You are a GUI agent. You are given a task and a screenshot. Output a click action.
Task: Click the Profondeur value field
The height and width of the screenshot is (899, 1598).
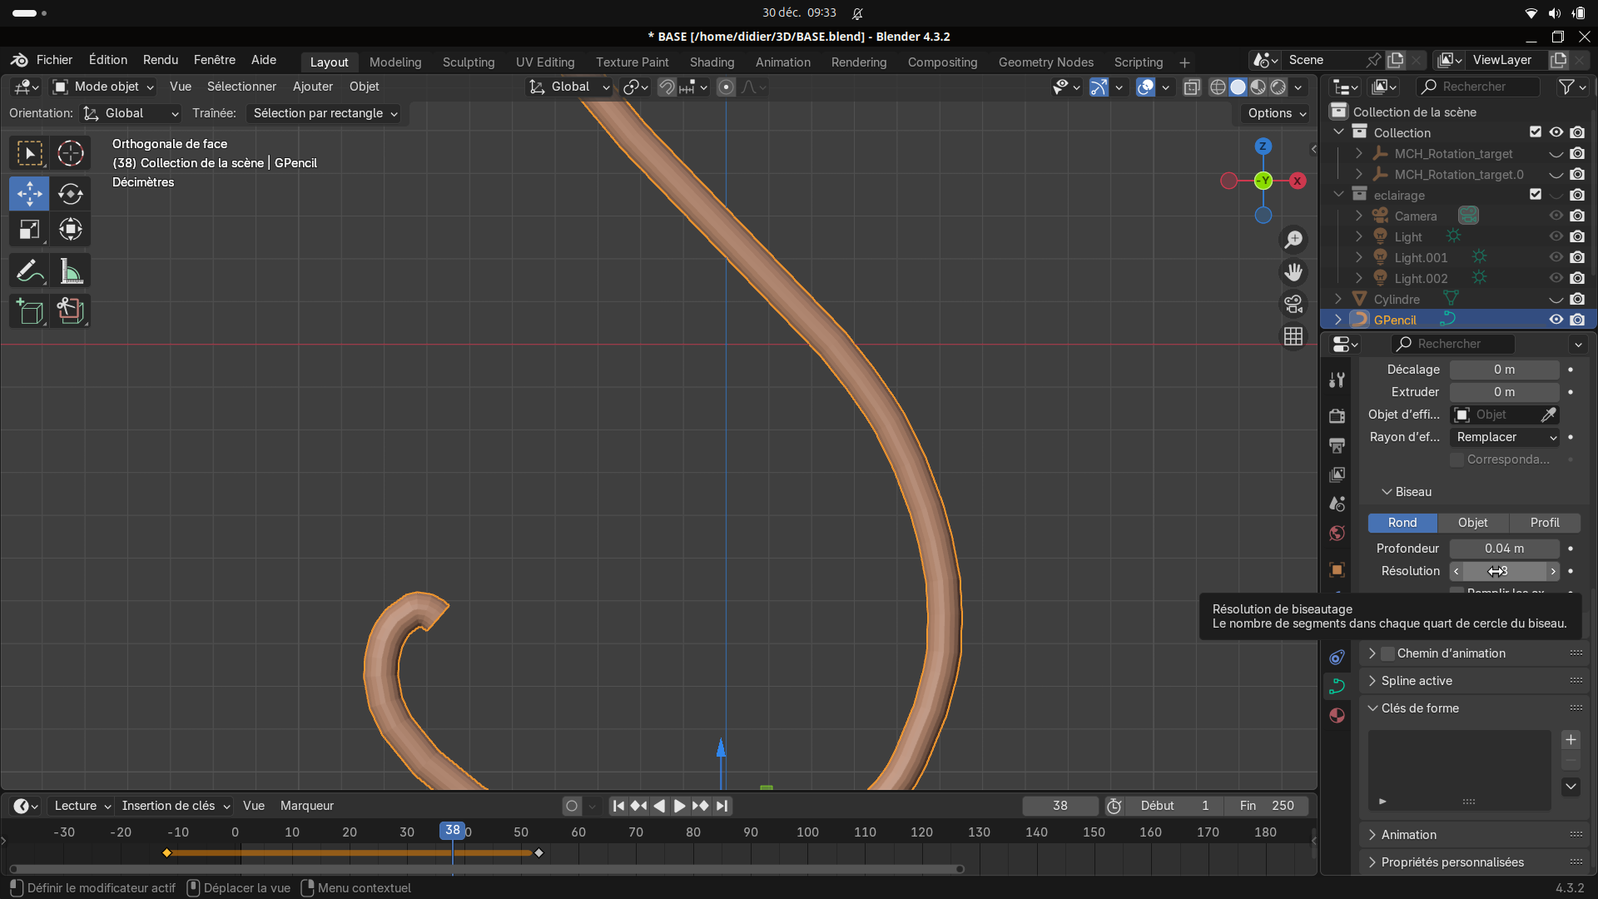(1504, 549)
